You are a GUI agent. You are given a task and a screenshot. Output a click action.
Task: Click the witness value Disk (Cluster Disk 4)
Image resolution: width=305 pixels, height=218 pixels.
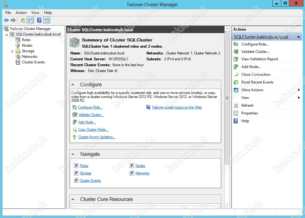(103, 71)
